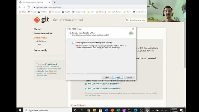Minimize the Git 2.28.0 Setup window
The height and width of the screenshot is (112, 199).
pos(120,29)
